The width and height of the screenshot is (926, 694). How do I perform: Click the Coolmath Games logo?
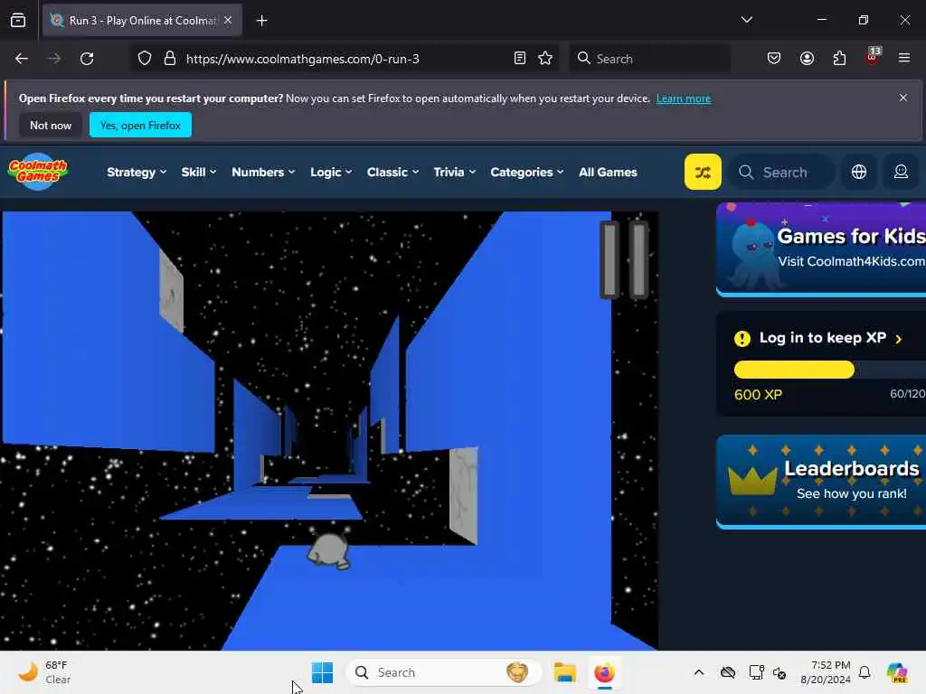[38, 172]
